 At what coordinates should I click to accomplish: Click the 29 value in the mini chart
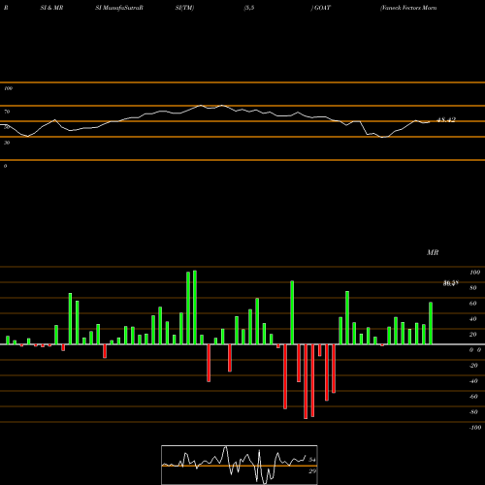click(x=312, y=471)
